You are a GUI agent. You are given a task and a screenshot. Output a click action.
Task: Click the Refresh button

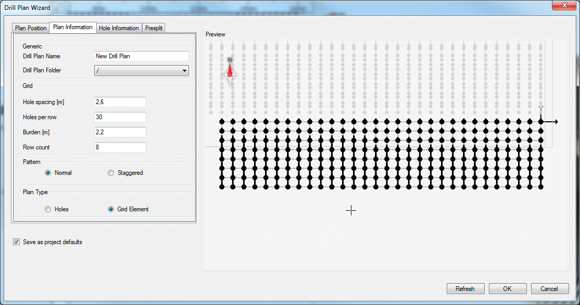(x=465, y=288)
